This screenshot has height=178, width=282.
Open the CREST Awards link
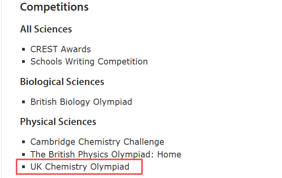pos(60,49)
